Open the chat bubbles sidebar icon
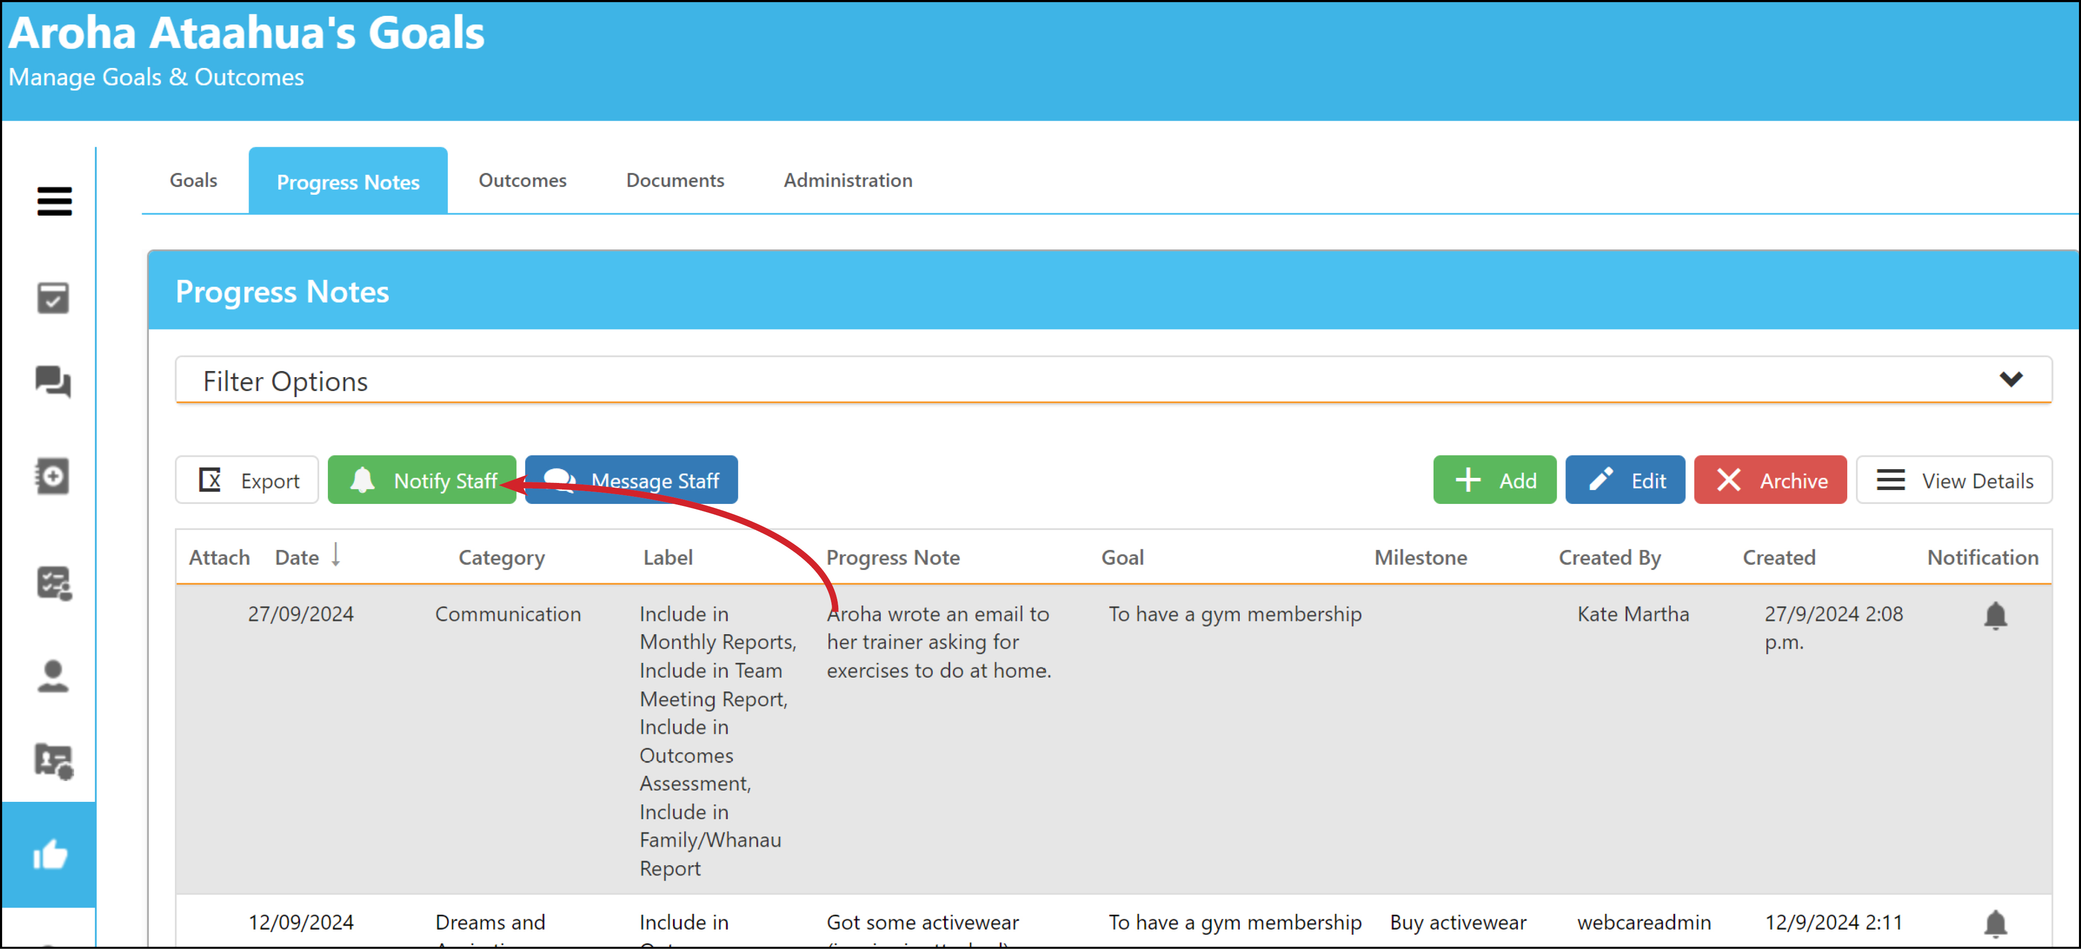The image size is (2081, 949). point(53,381)
